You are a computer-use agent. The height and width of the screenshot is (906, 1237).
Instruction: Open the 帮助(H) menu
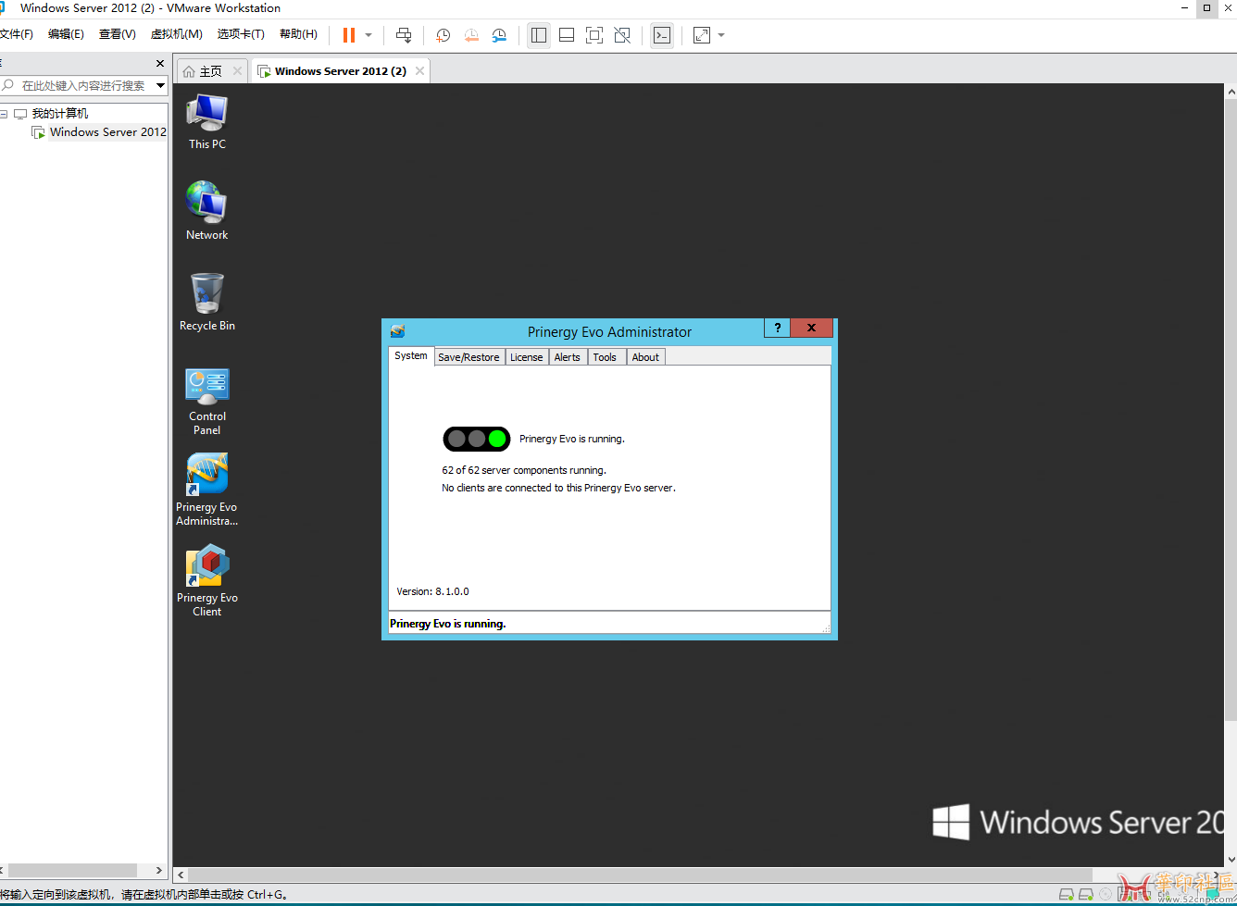pos(298,34)
